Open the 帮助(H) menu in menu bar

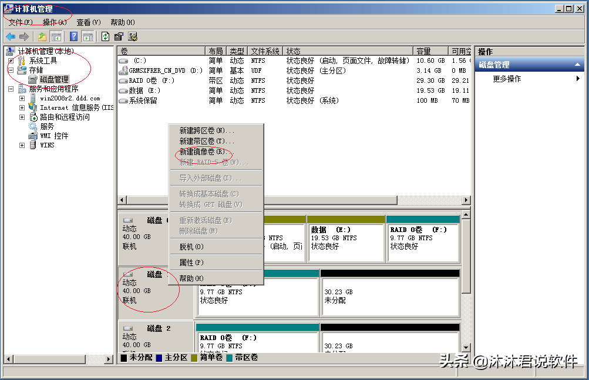(123, 22)
